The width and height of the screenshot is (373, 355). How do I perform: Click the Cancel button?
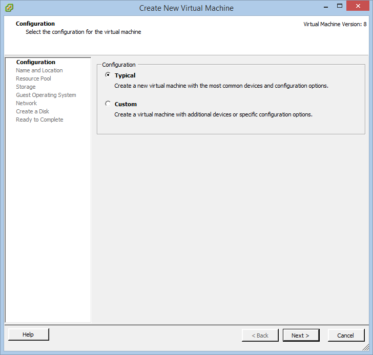point(346,335)
